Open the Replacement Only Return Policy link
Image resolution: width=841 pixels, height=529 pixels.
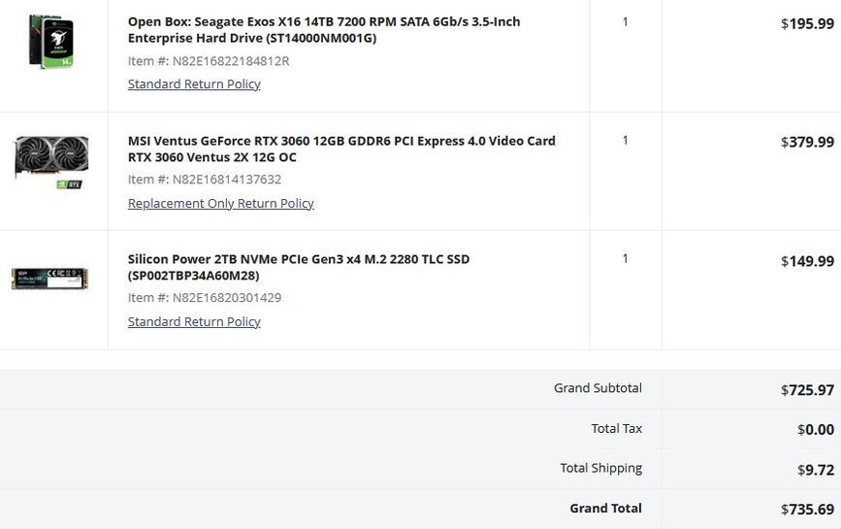click(x=221, y=203)
